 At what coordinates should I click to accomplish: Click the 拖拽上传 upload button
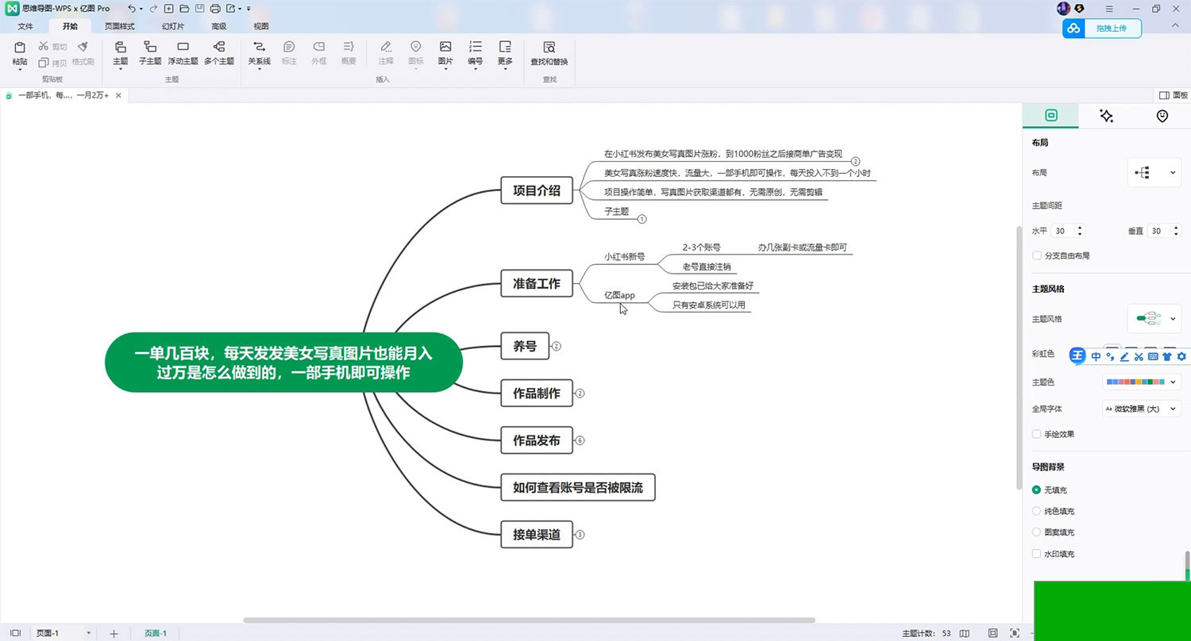[x=1102, y=29]
